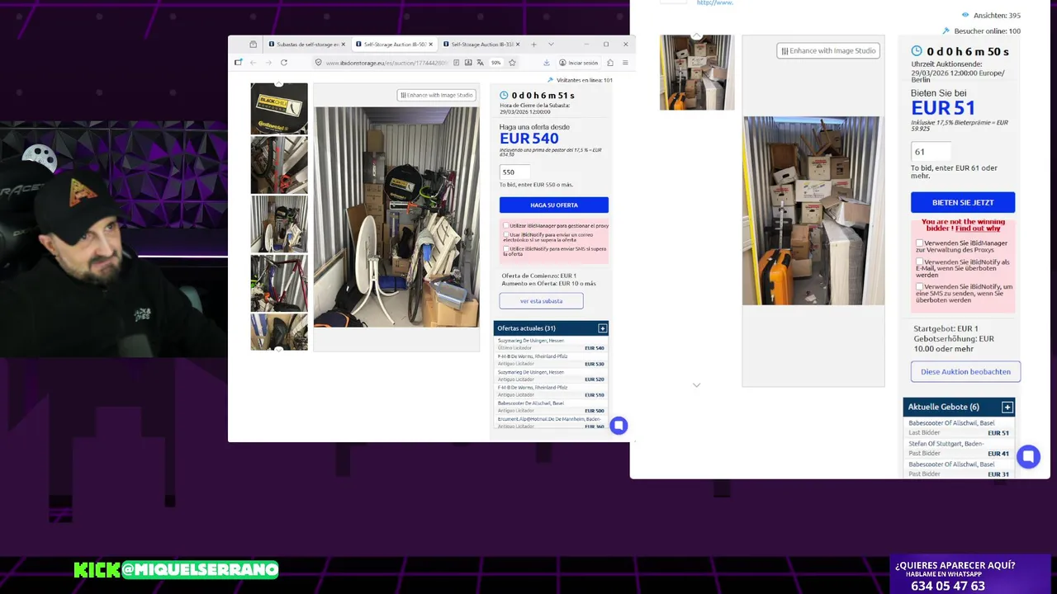Screen dimensions: 1057x594
Task: Open the workspaces icon at tab bar left
Action: click(x=254, y=45)
